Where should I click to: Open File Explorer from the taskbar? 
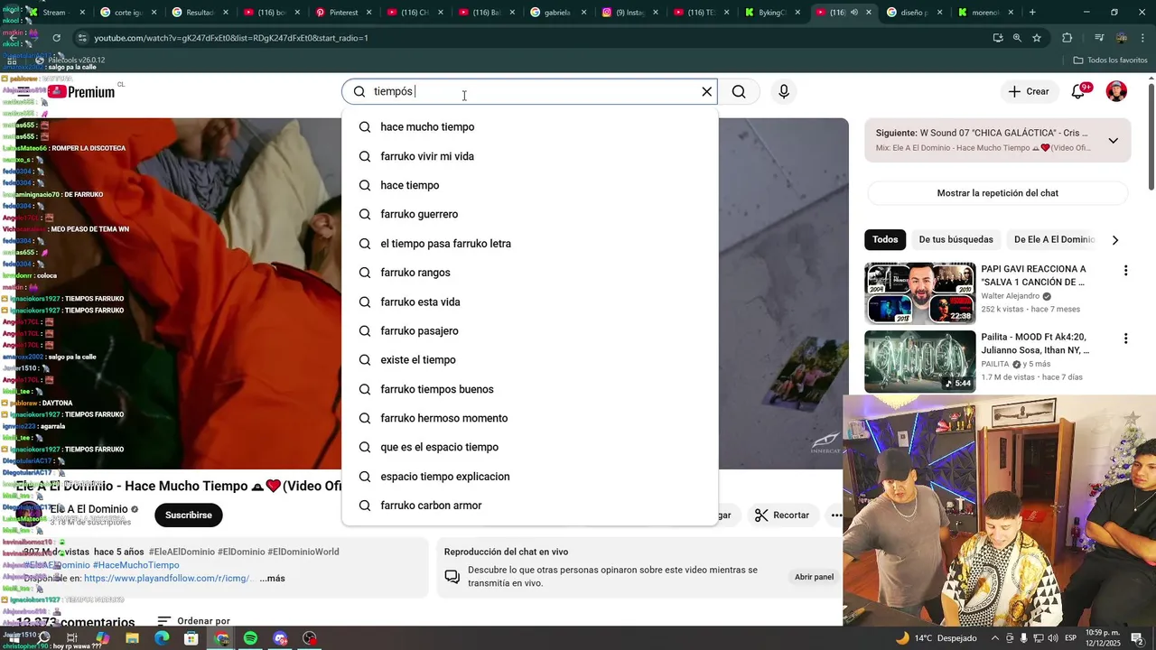(132, 638)
